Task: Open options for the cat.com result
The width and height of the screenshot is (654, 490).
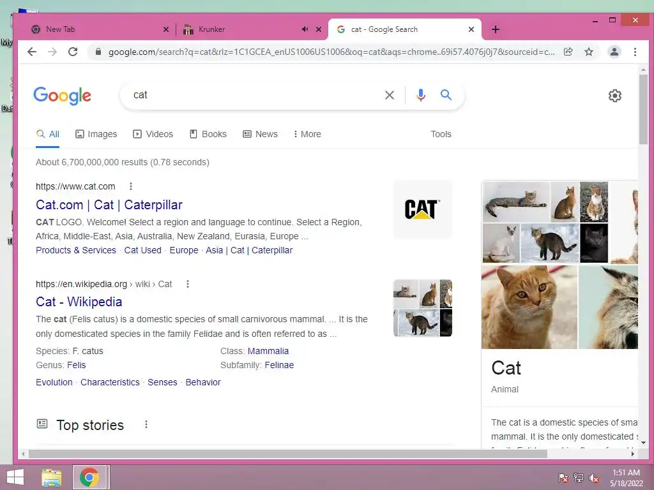Action: pos(130,186)
